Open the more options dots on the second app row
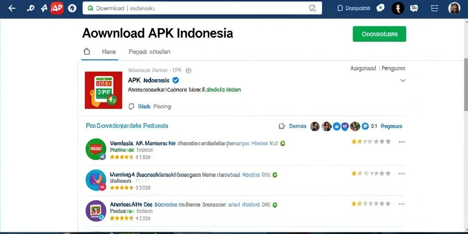Screen dimensions: 468x234 pos(401,173)
